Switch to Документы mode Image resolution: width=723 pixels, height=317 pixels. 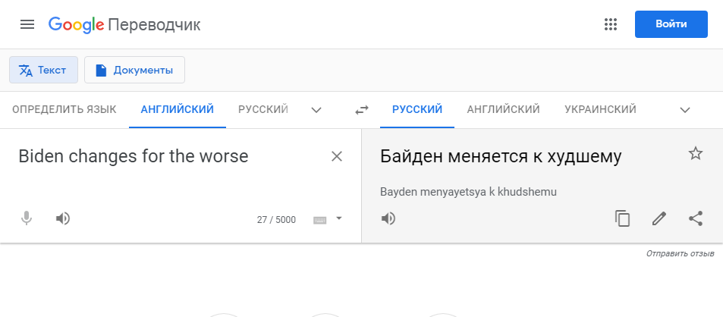point(134,70)
